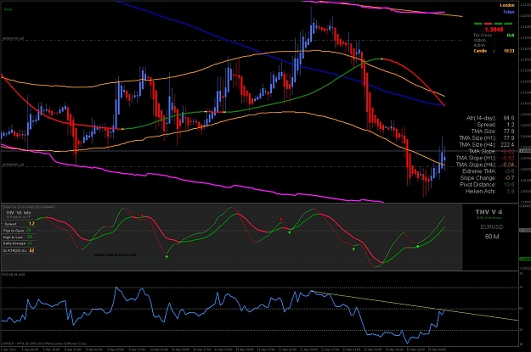Click the THV V 4 panel title
Screen dimensions: 531x352
tap(489, 212)
